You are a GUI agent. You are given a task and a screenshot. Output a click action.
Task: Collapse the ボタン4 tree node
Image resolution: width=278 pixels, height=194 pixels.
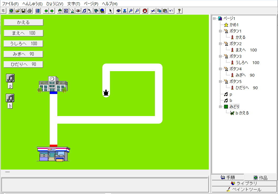[220, 69]
